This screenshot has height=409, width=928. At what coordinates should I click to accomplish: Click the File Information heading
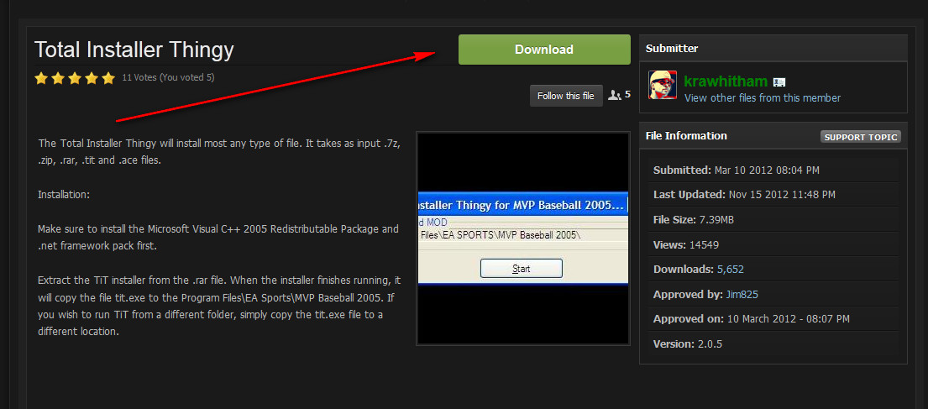click(x=686, y=136)
